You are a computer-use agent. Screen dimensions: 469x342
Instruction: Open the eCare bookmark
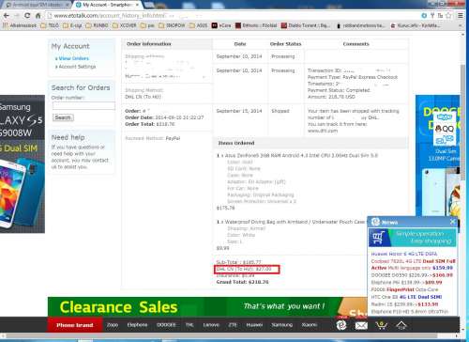click(221, 25)
